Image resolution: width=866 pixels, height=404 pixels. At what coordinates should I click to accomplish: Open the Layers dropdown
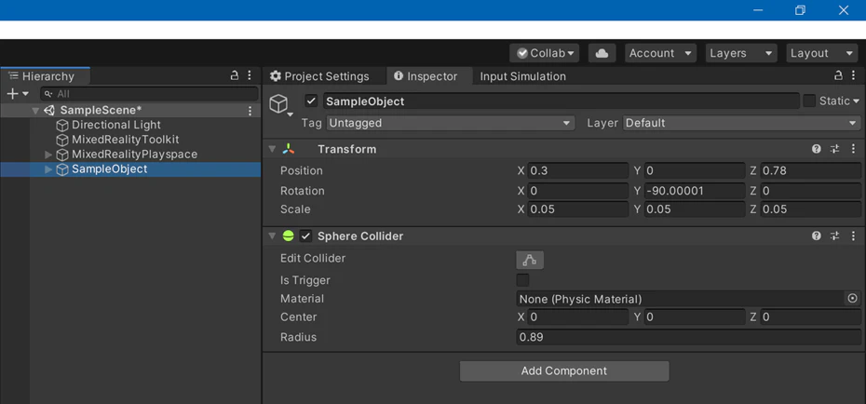tap(740, 53)
